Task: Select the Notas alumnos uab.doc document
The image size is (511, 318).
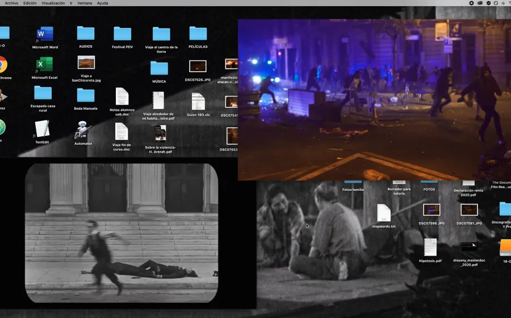Action: [x=122, y=96]
